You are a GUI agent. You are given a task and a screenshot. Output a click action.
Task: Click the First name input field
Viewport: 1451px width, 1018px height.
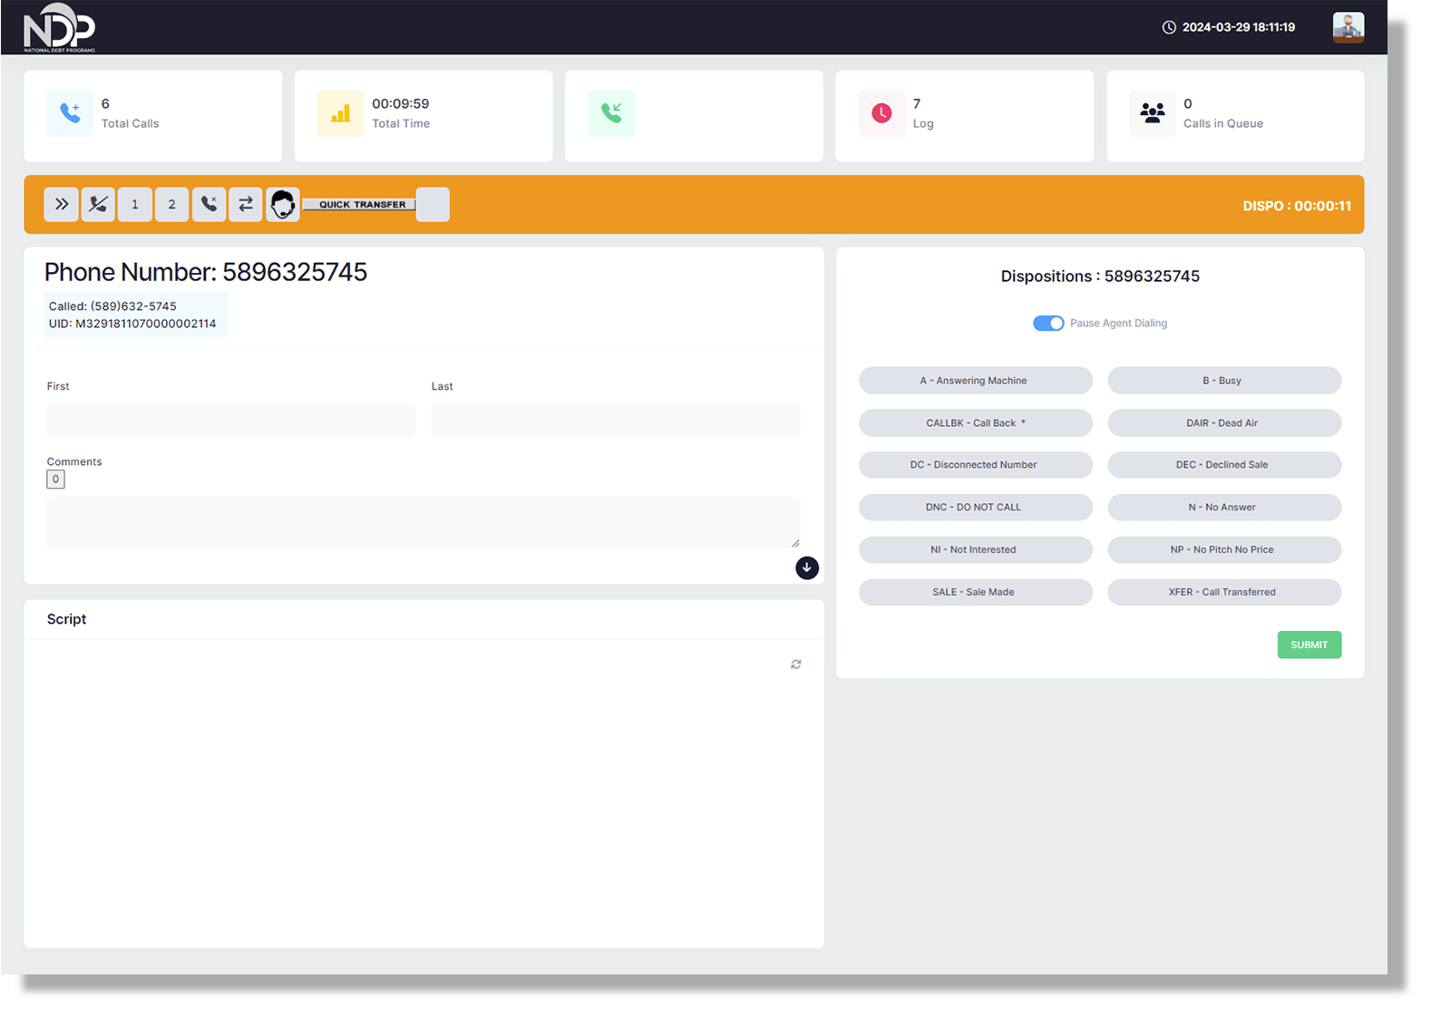coord(231,421)
